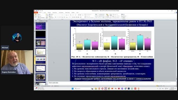
Task: Click the taskbar Search box
Action: click(83, 89)
